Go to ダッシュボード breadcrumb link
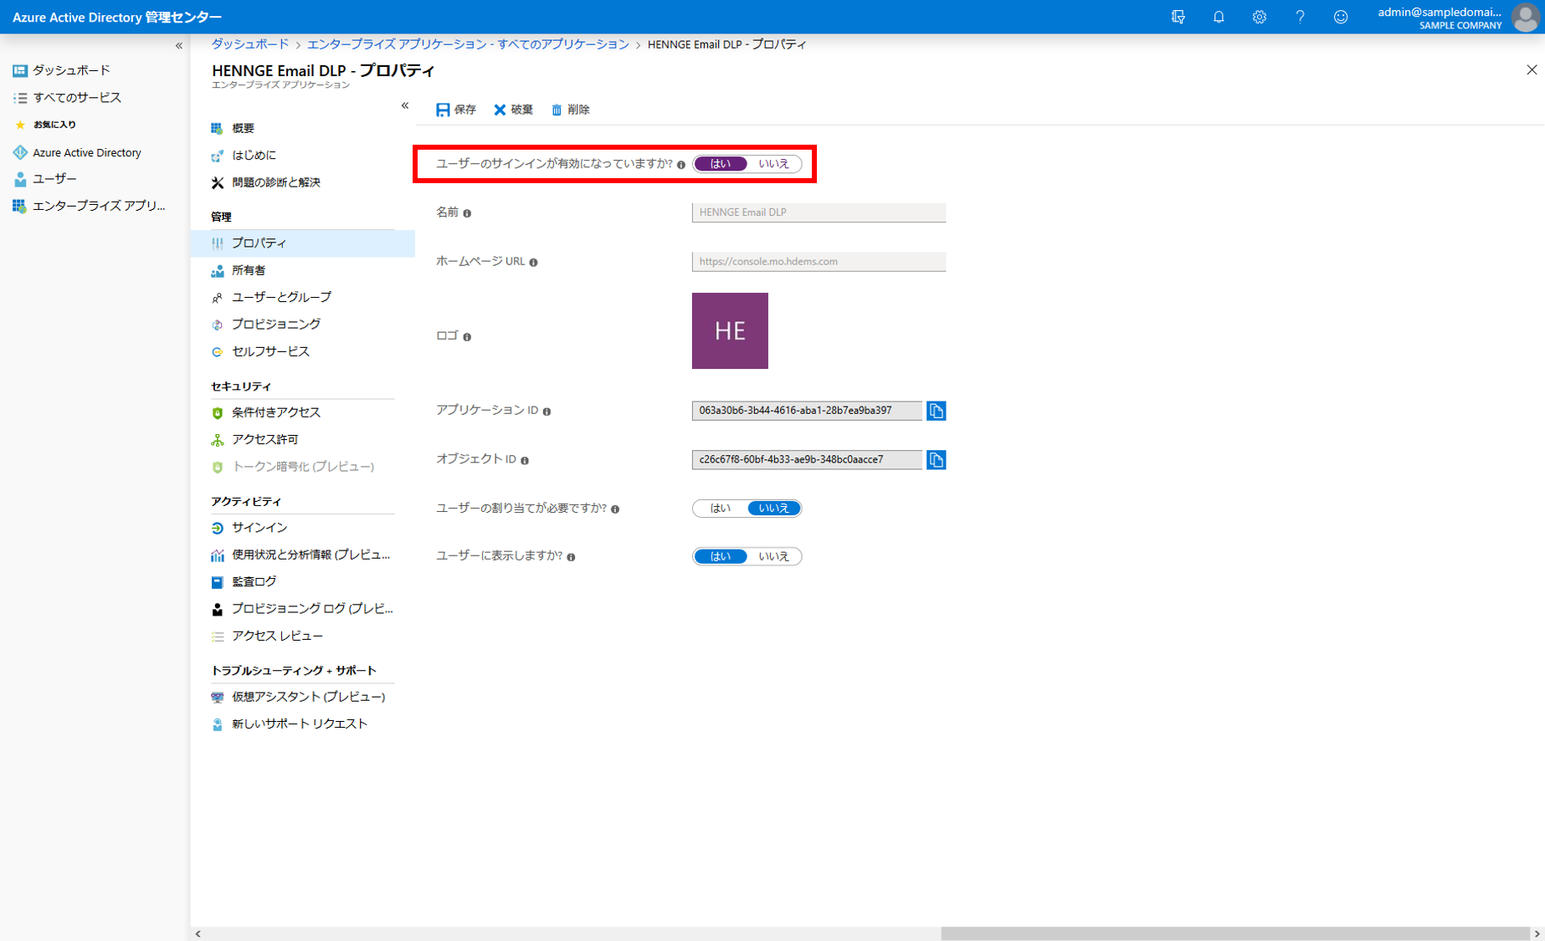 [249, 44]
